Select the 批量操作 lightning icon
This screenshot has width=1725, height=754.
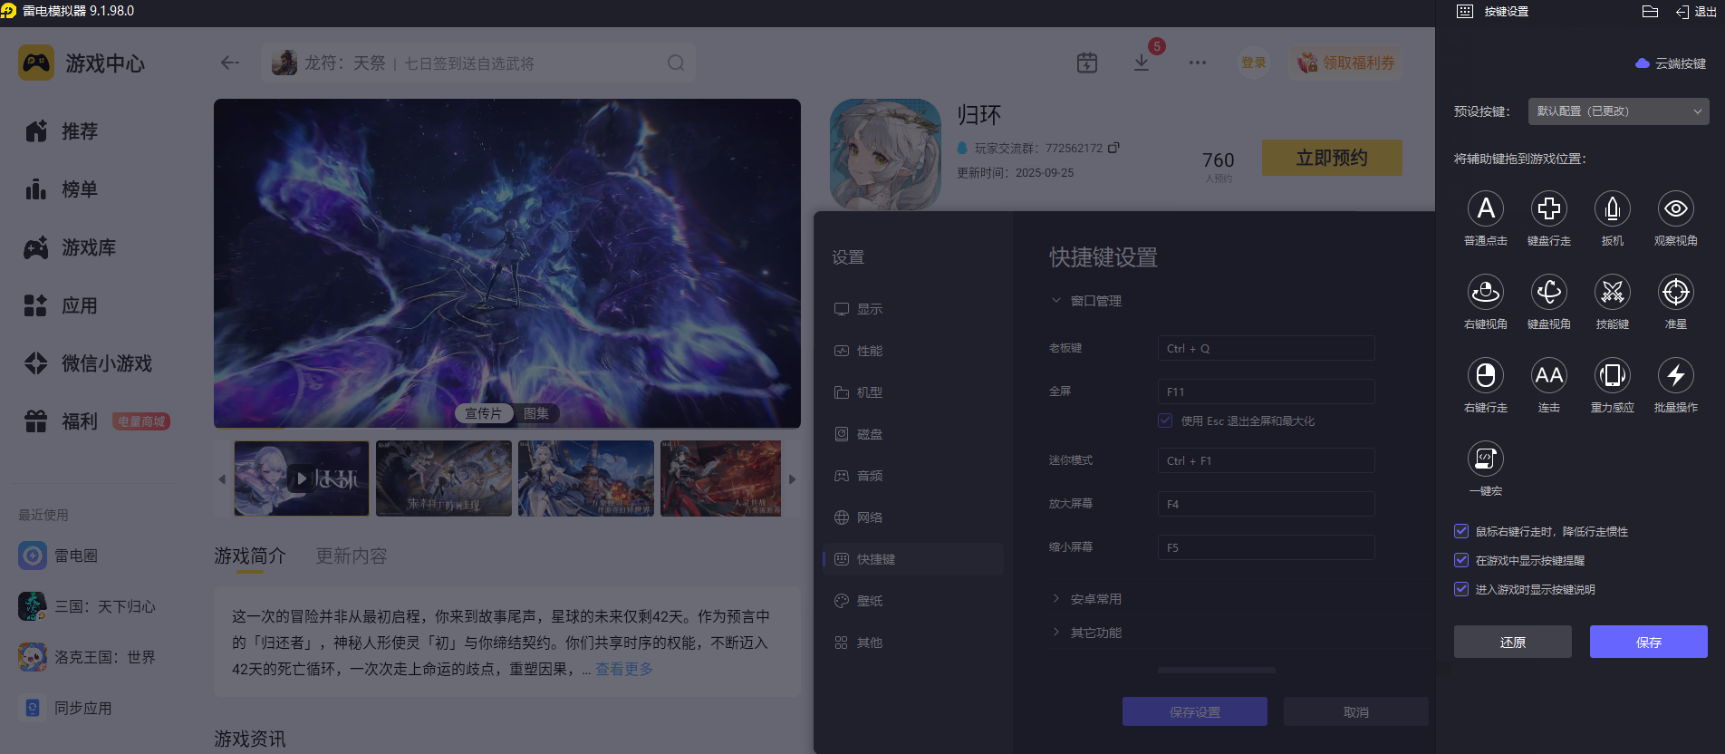coord(1676,375)
